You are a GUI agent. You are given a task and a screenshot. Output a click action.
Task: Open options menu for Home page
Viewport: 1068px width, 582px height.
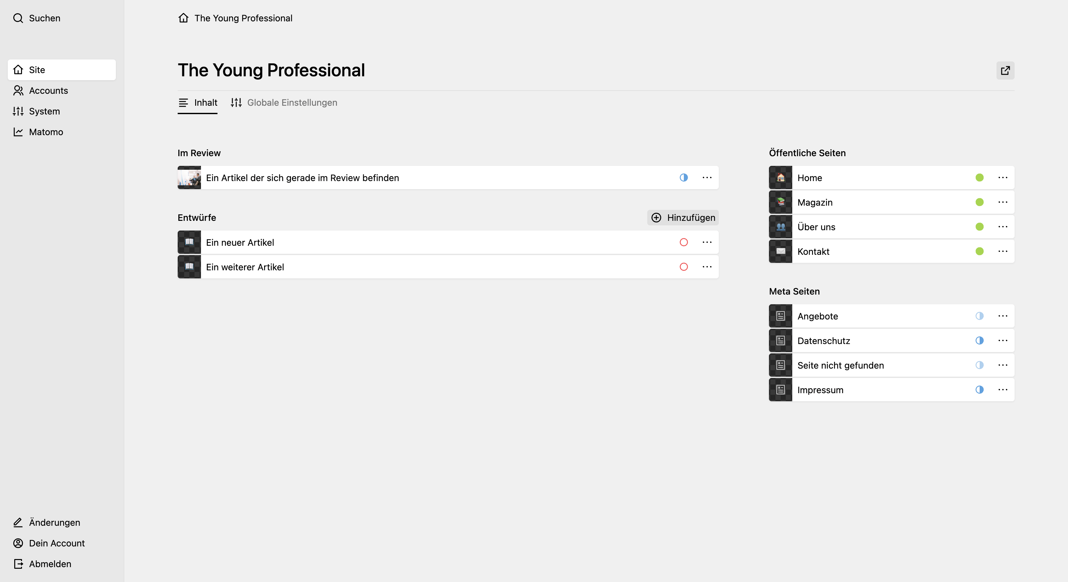(x=1003, y=178)
